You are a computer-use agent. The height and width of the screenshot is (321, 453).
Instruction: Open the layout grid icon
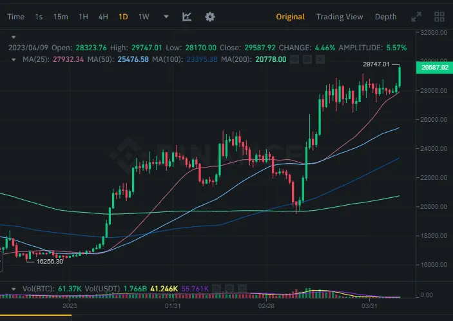[x=439, y=17]
